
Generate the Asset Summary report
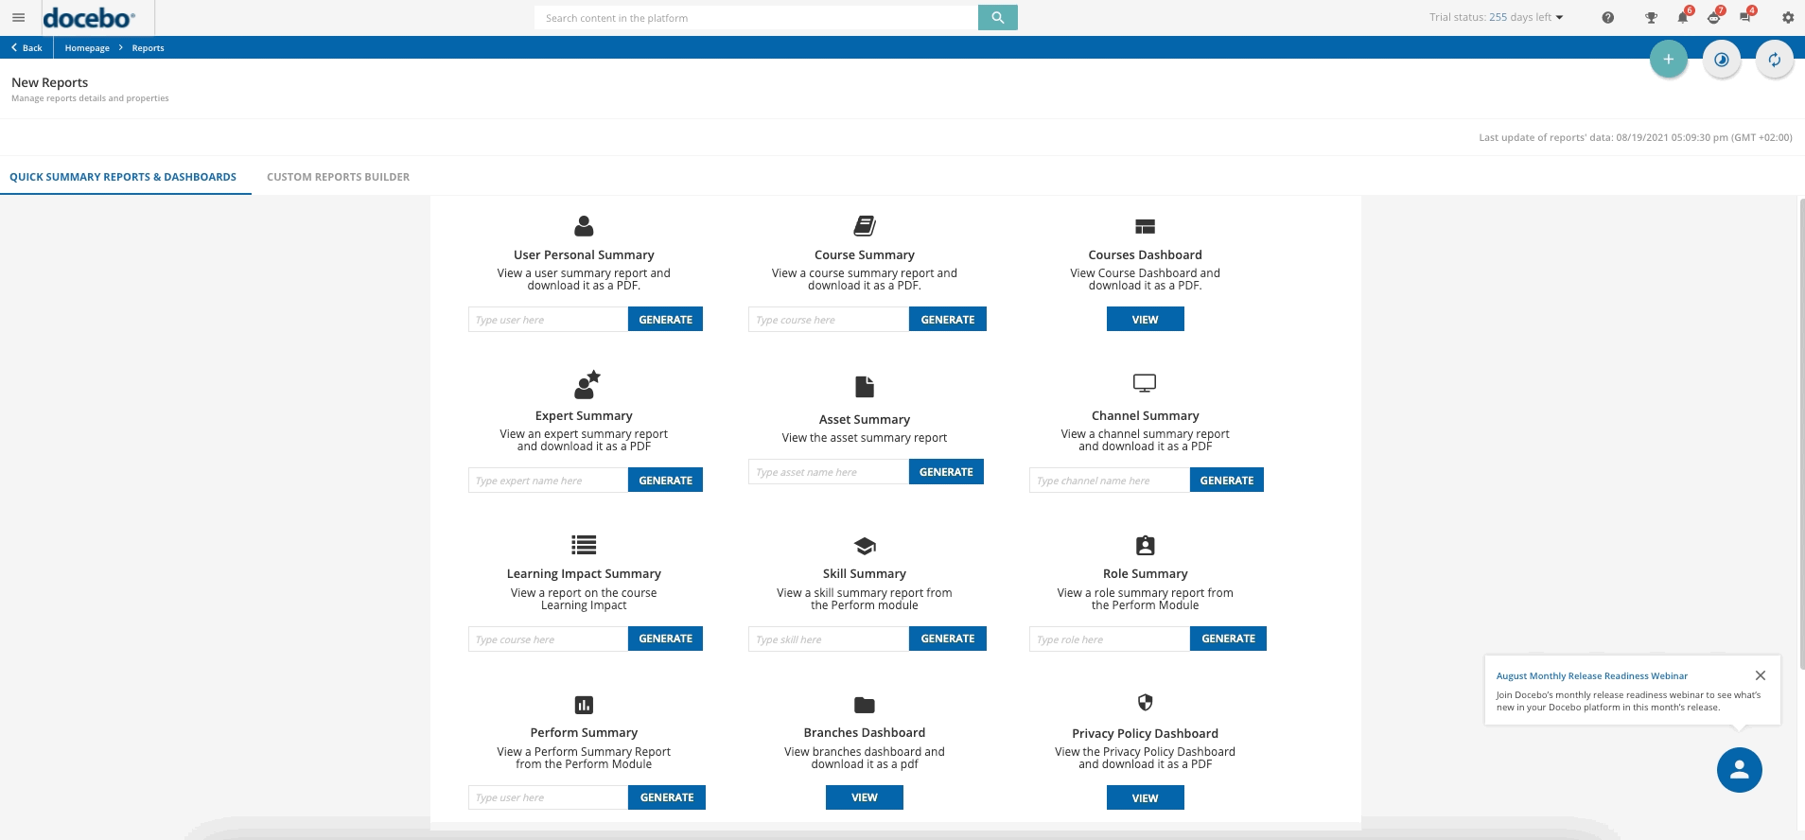click(x=946, y=472)
